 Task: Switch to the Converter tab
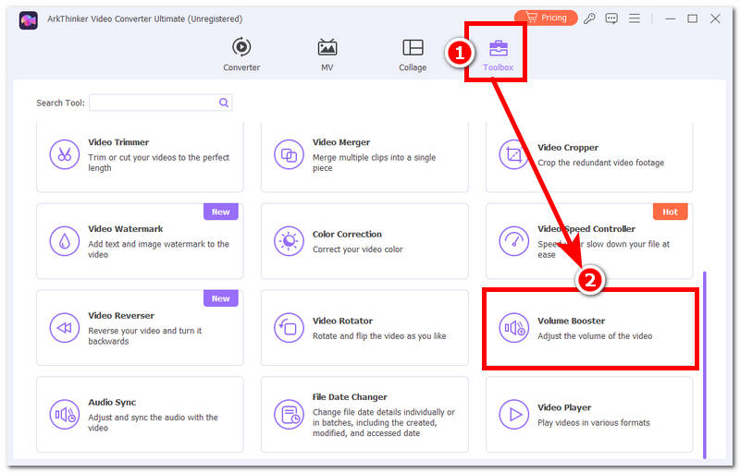241,55
